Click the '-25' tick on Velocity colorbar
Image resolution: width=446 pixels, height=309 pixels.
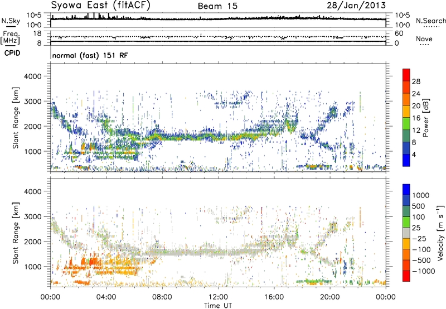click(419, 238)
